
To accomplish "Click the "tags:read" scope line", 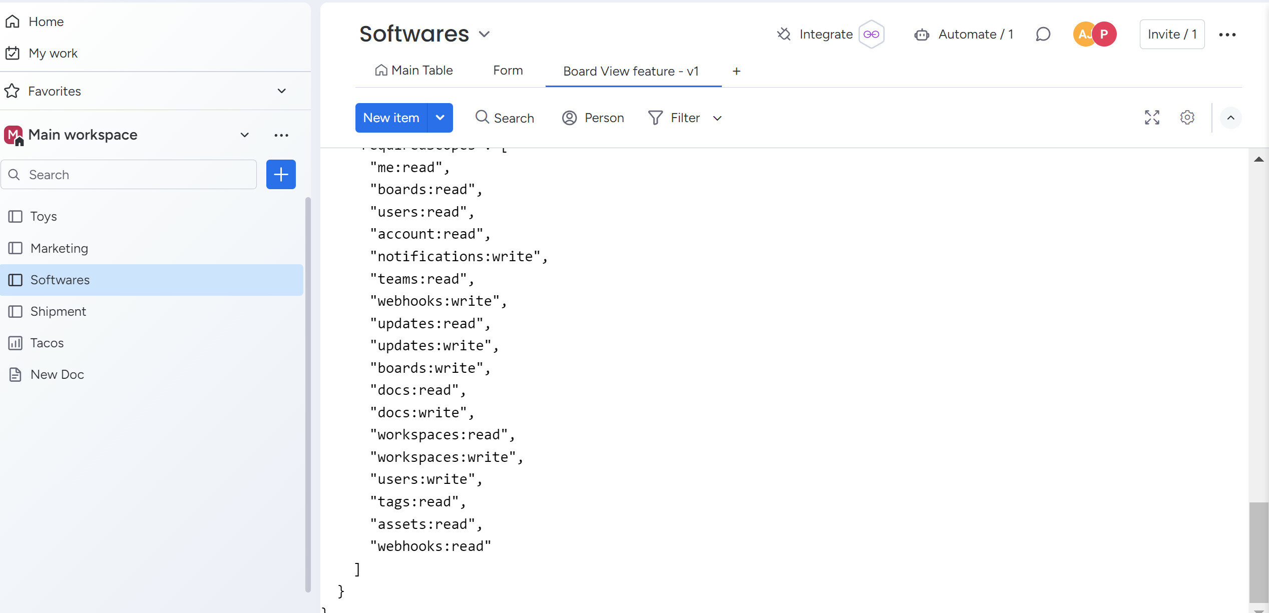I will coord(418,502).
